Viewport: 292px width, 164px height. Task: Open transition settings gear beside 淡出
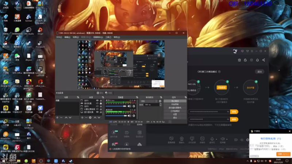(x=160, y=101)
